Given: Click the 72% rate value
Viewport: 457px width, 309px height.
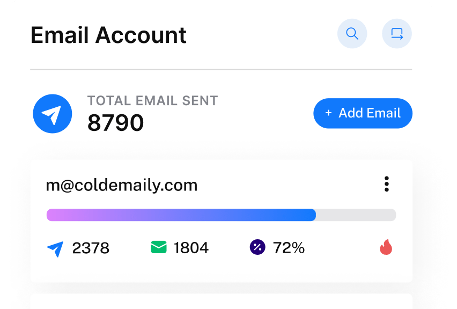Looking at the screenshot, I should (289, 248).
